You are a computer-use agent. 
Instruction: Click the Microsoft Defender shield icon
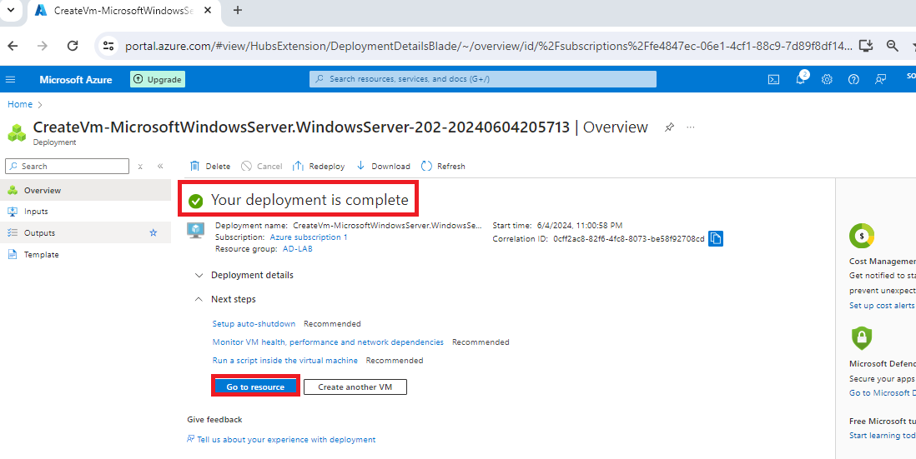(861, 337)
